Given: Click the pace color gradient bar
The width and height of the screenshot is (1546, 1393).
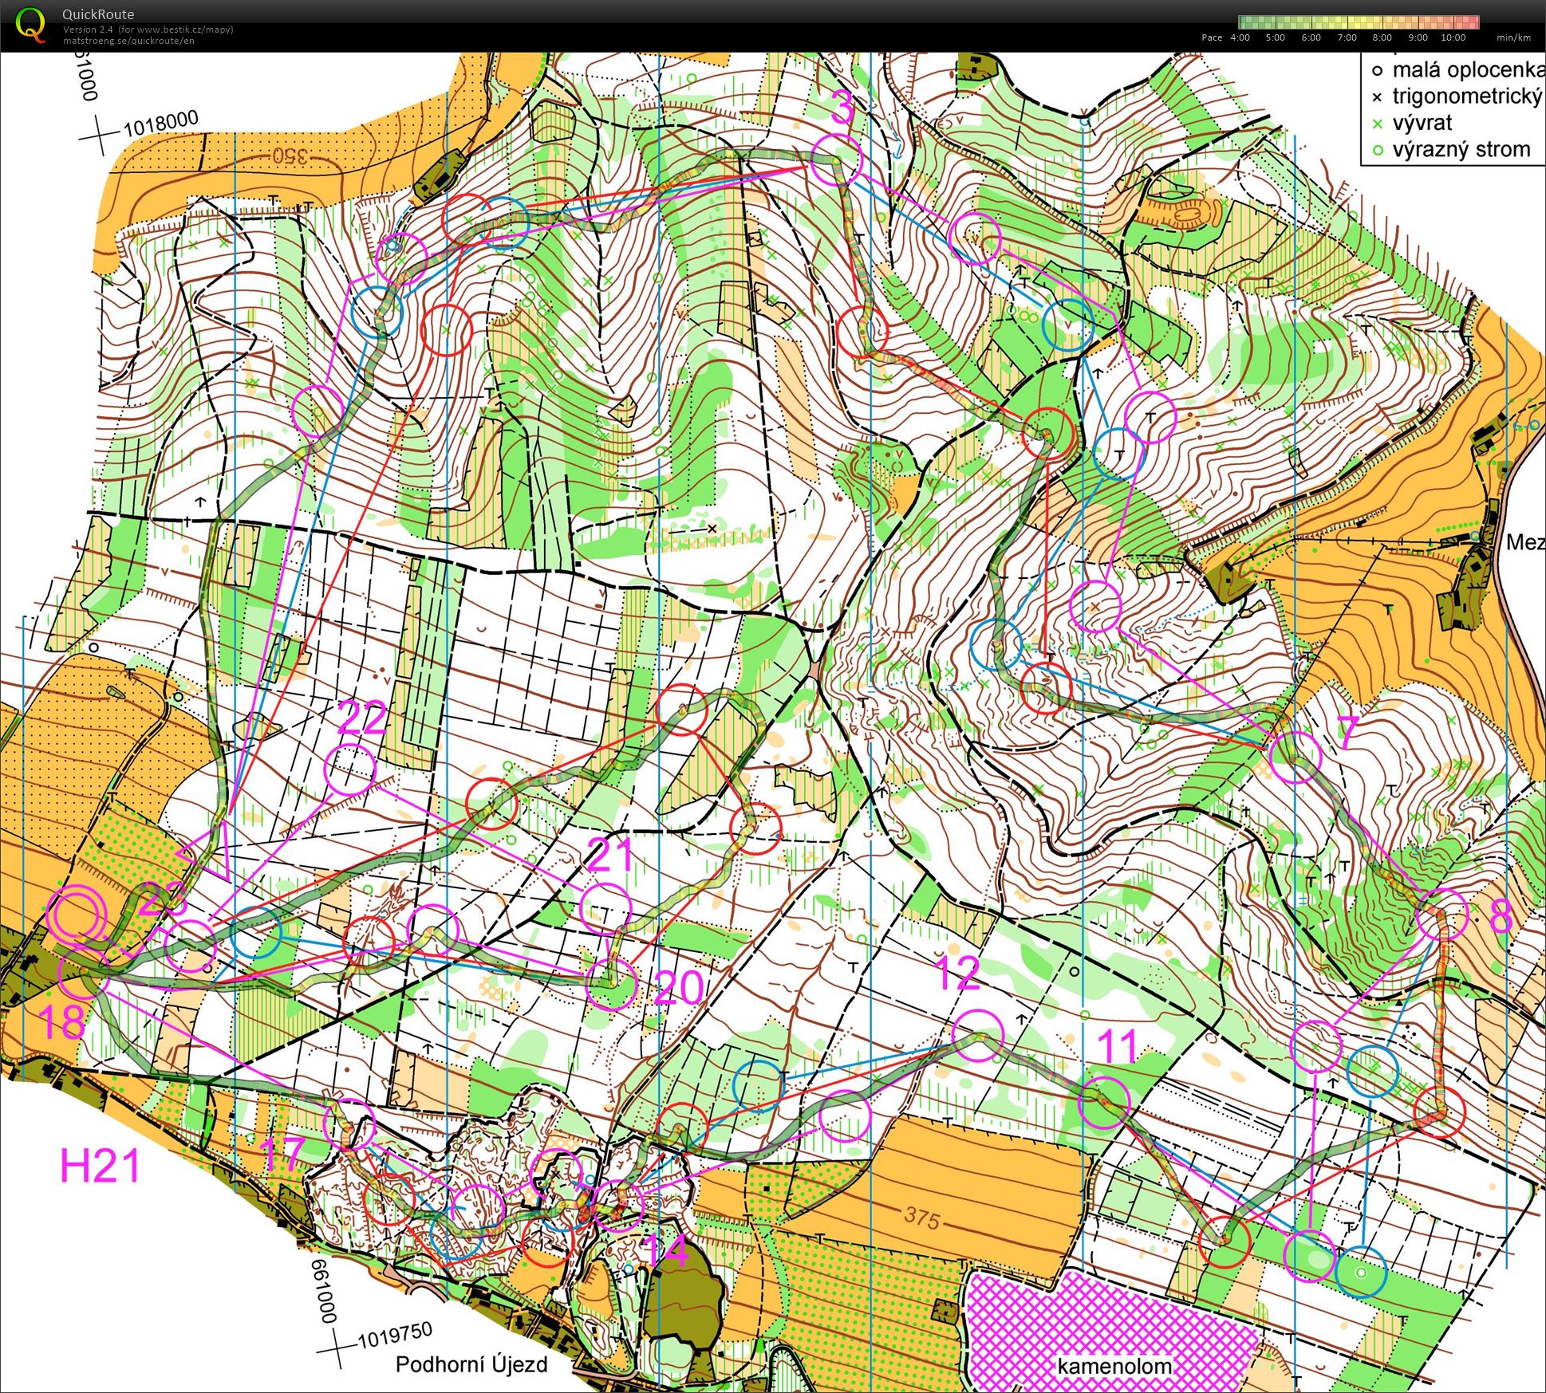Looking at the screenshot, I should (1359, 22).
